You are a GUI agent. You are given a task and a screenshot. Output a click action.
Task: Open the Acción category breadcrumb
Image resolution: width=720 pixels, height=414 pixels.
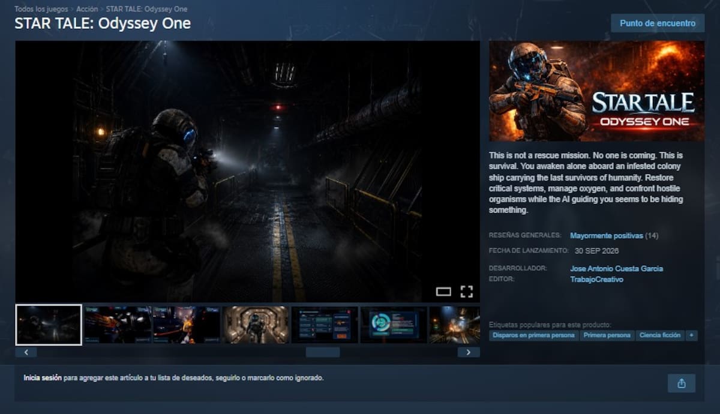point(87,10)
